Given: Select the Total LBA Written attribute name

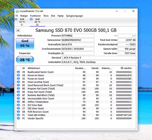Looking at the screenshot, I should (x=36, y=115).
